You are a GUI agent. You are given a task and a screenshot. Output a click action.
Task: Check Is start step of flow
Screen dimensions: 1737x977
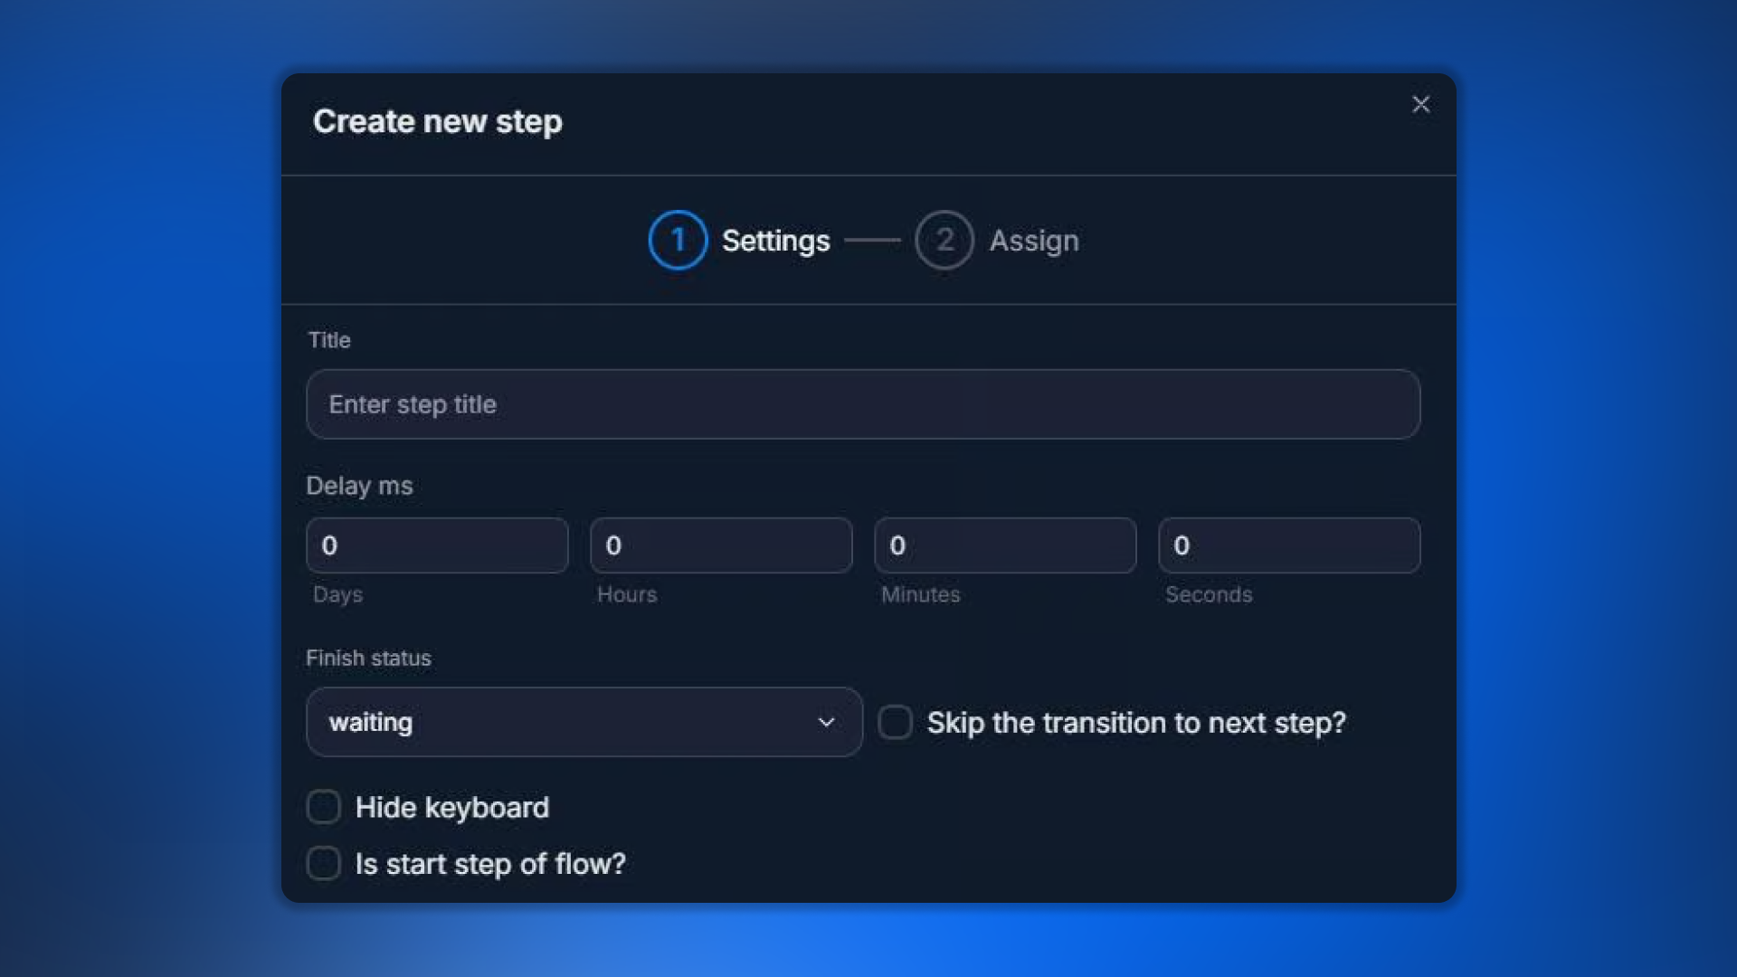[x=324, y=863]
